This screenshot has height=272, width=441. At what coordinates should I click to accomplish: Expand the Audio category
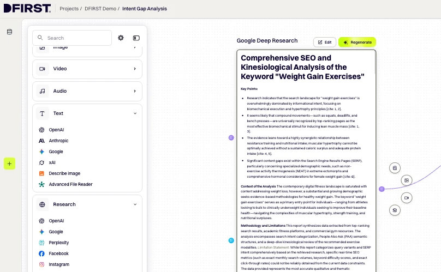click(x=87, y=91)
